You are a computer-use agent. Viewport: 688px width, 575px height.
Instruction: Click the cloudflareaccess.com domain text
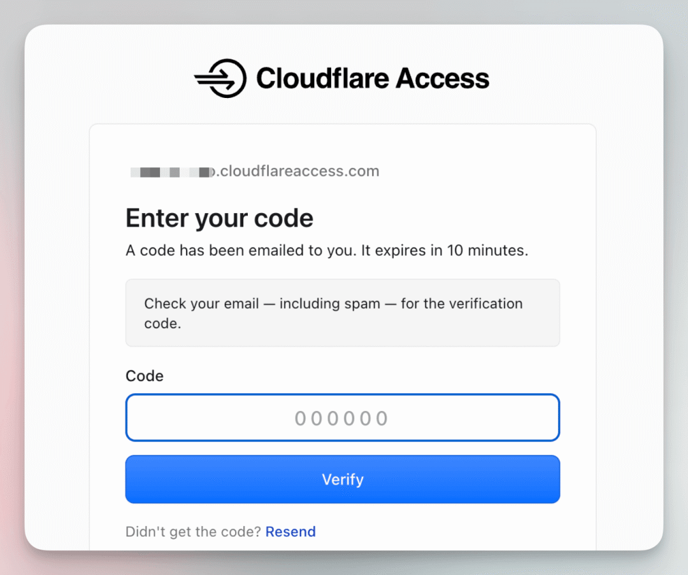(298, 171)
